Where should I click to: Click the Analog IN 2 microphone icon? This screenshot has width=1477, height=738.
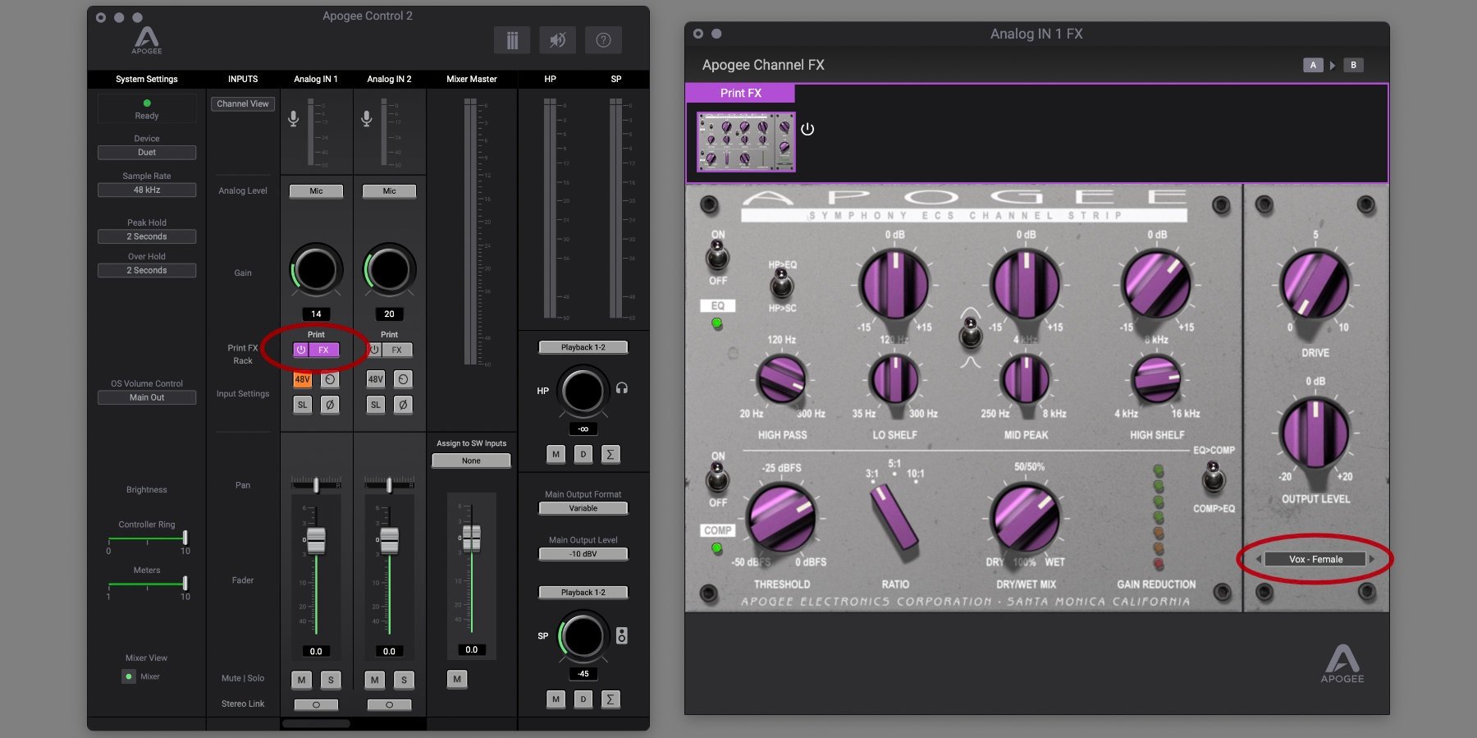point(367,119)
